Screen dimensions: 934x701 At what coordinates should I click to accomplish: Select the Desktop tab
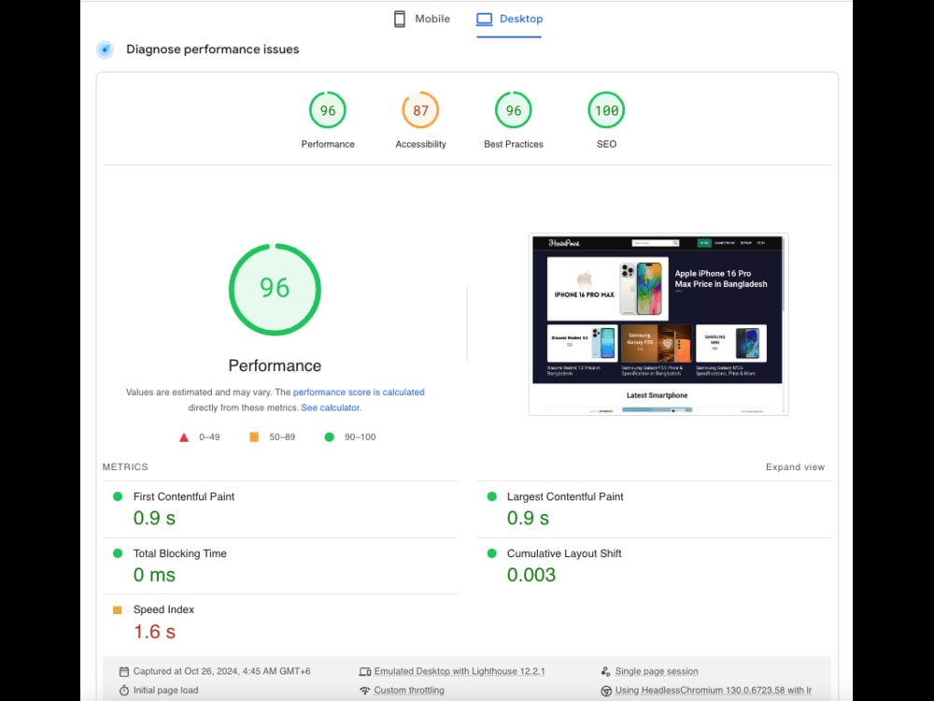coord(509,19)
